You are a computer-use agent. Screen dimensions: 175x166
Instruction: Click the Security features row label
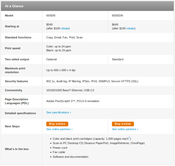click(16, 81)
